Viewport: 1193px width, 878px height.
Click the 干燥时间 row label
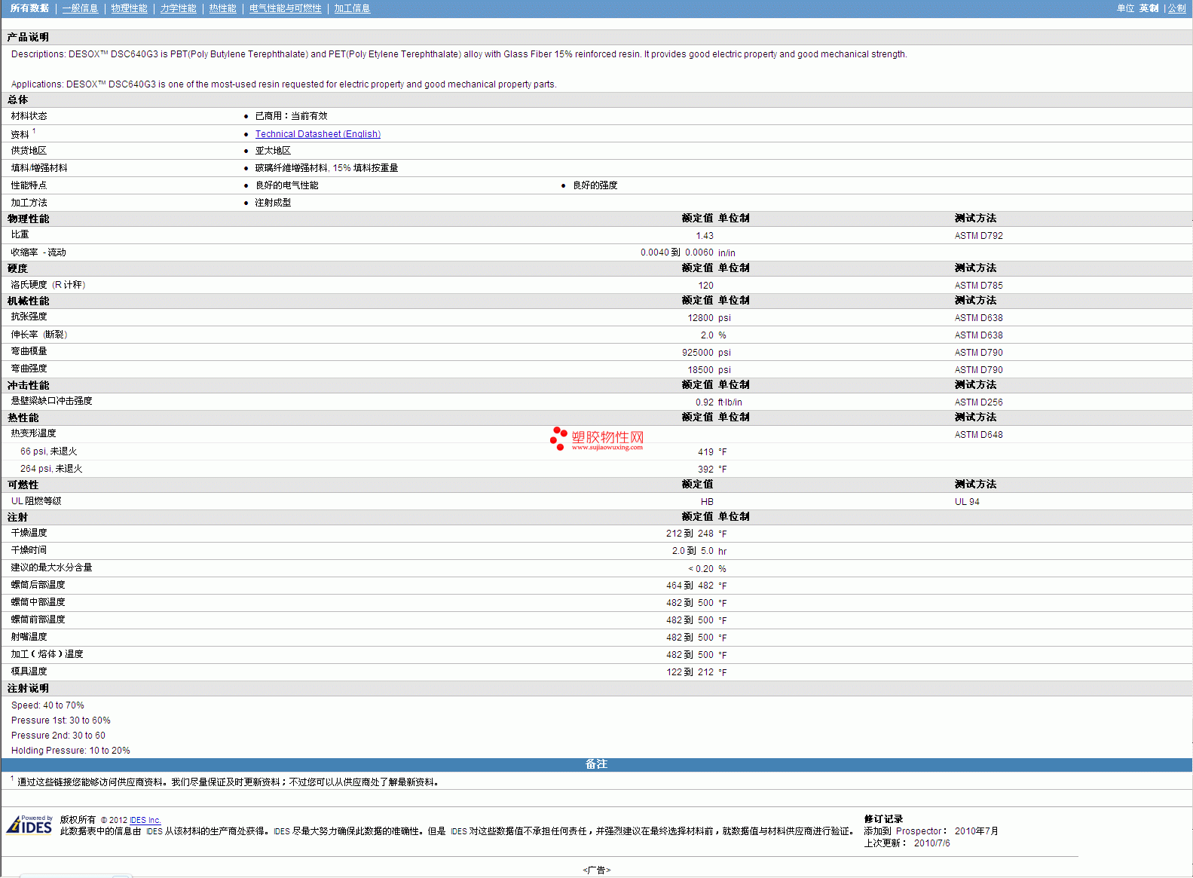coord(29,550)
